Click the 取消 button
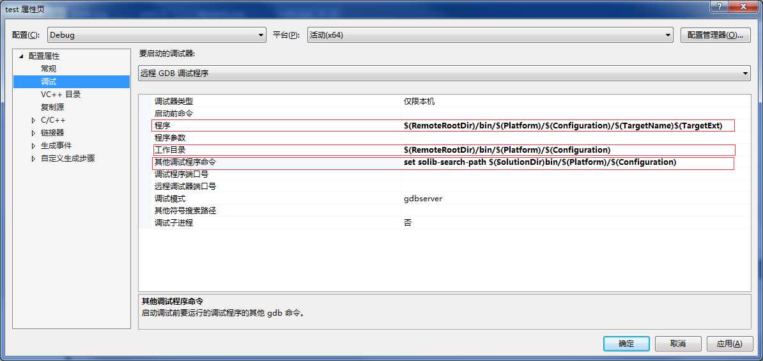 678,344
